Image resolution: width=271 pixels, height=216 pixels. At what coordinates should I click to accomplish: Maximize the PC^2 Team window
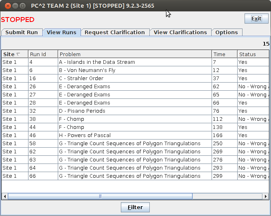[x=22, y=6]
